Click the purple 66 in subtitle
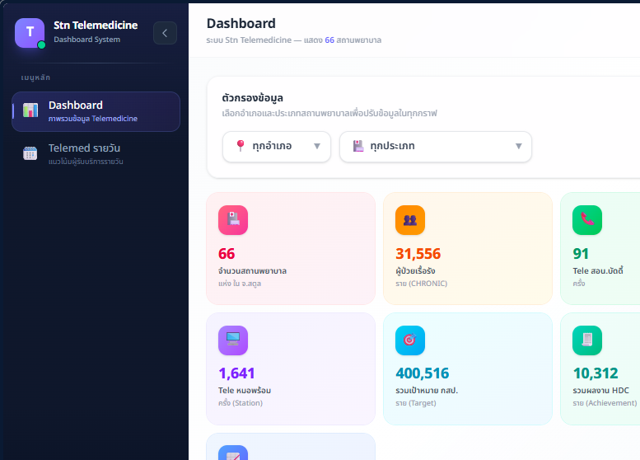This screenshot has width=640, height=460. pos(329,40)
